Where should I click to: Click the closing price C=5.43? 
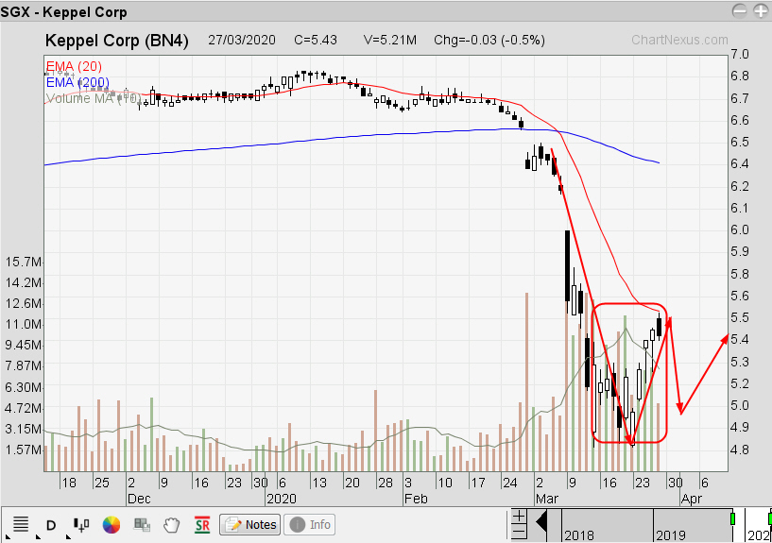pyautogui.click(x=316, y=40)
